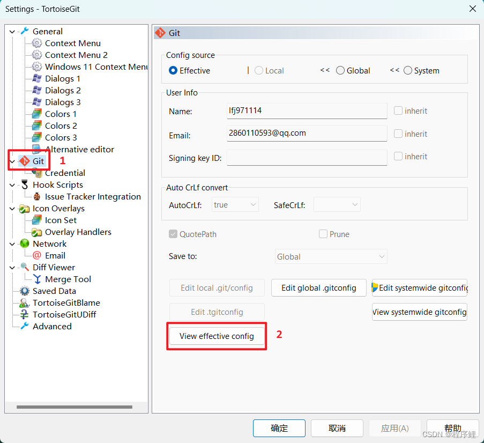Open the SafeCrLf dropdown
The image size is (484, 443).
click(x=337, y=204)
